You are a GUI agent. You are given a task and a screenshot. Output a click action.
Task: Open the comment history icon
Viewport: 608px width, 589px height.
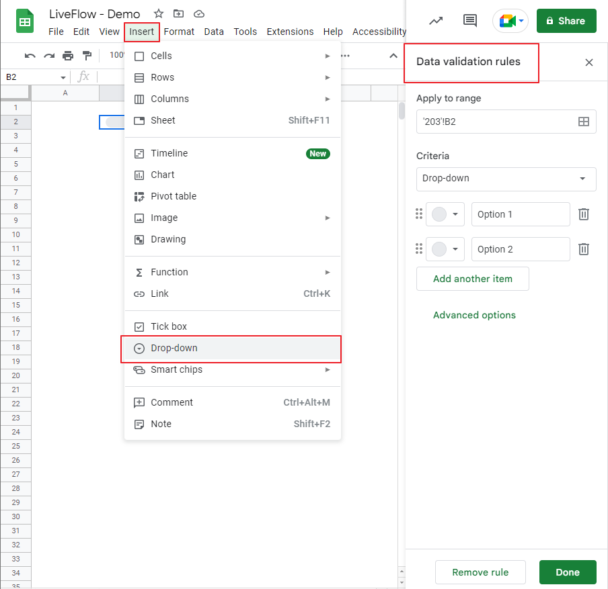[x=470, y=21]
